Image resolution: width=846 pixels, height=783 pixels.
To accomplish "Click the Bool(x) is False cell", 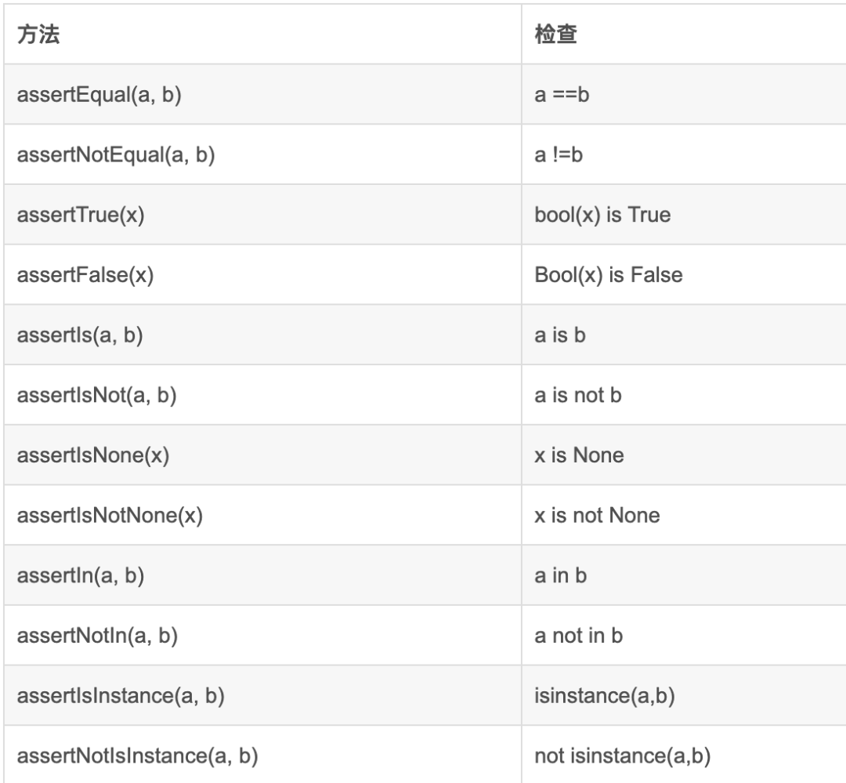I will (684, 275).
